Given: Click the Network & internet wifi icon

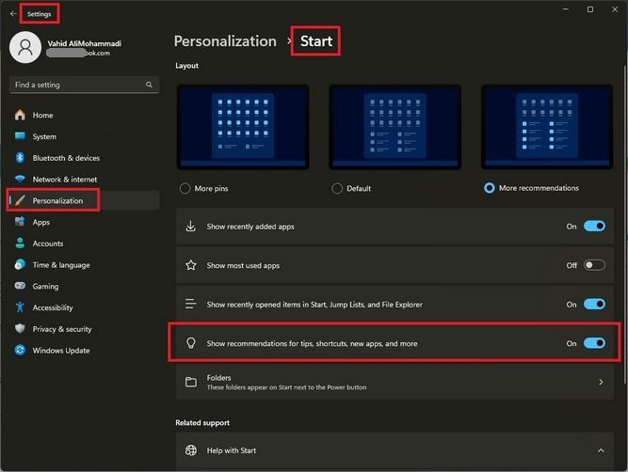Looking at the screenshot, I should 20,180.
